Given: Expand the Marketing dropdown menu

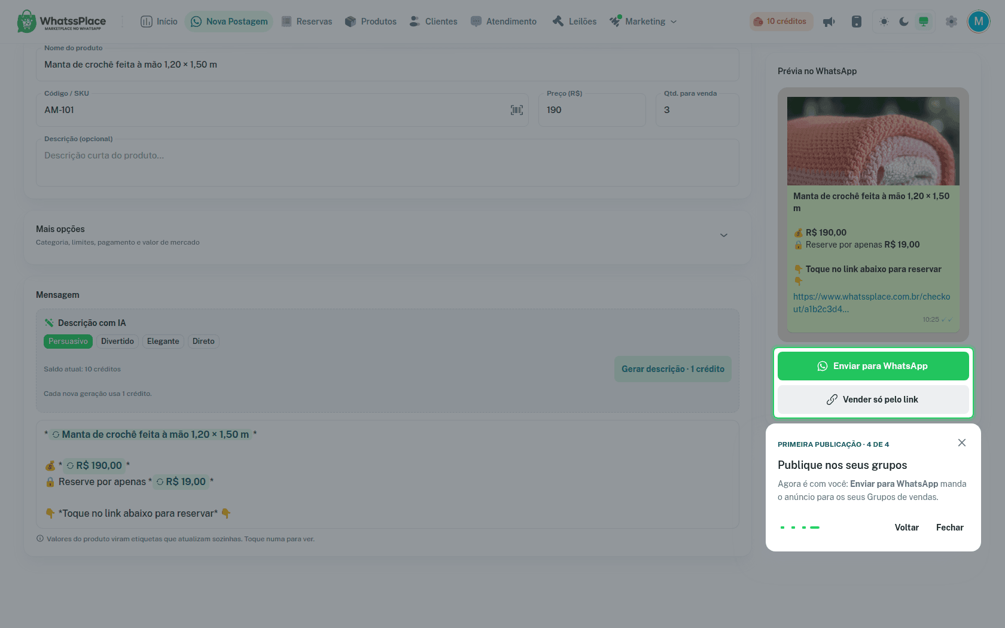Looking at the screenshot, I should click(643, 22).
